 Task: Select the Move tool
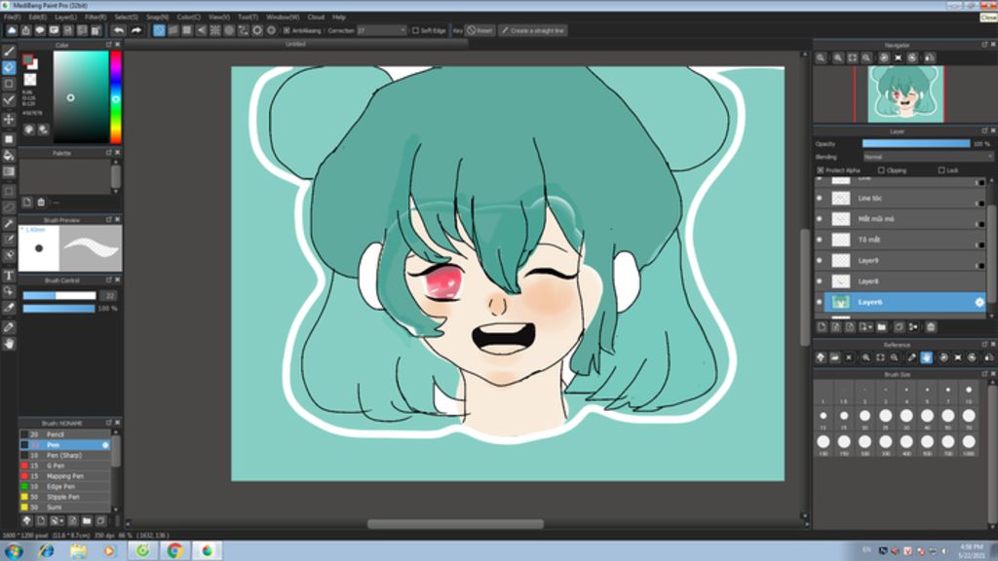click(x=9, y=119)
